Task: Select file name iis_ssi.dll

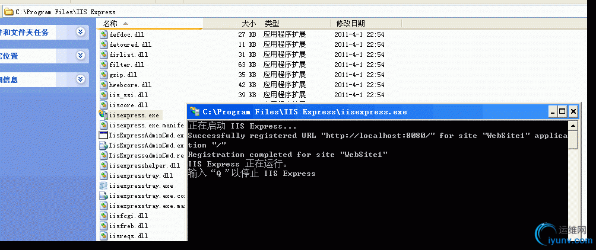Action: 128,95
